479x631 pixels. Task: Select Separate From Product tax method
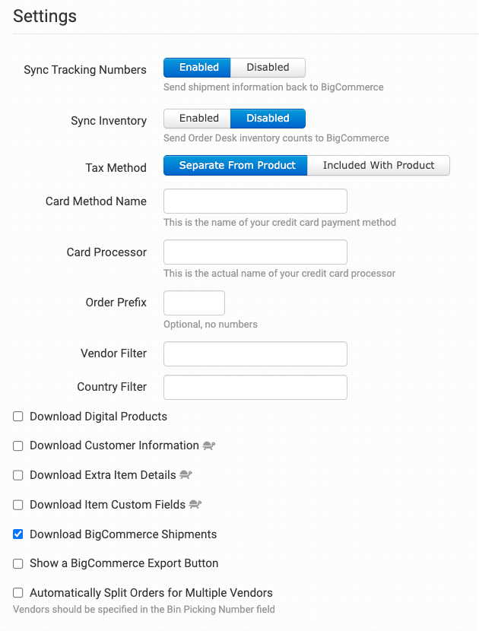[x=236, y=166]
